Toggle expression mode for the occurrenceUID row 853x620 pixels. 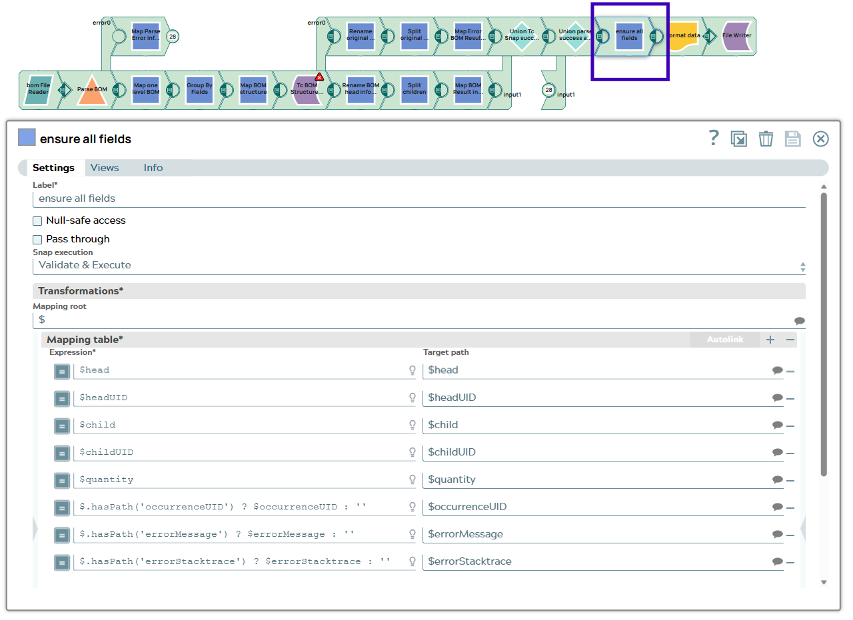tap(62, 507)
